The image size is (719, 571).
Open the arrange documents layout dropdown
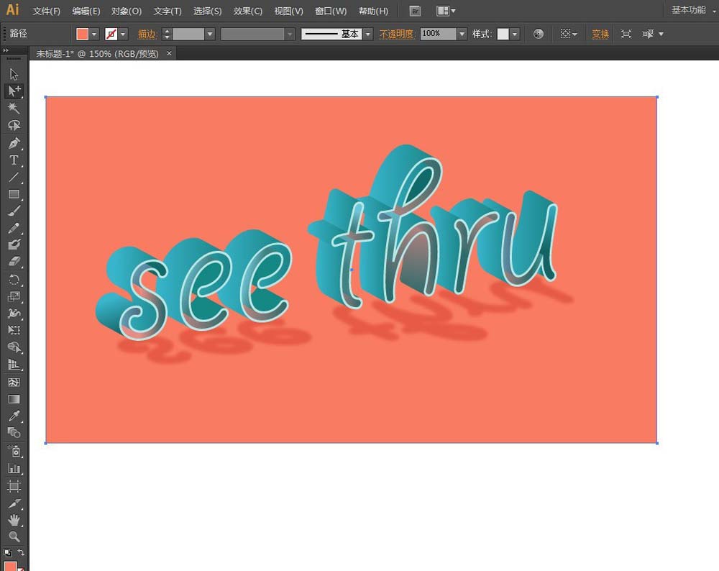[x=445, y=11]
